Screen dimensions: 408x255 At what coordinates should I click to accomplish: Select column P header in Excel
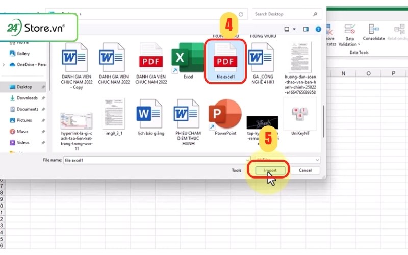tap(393, 73)
